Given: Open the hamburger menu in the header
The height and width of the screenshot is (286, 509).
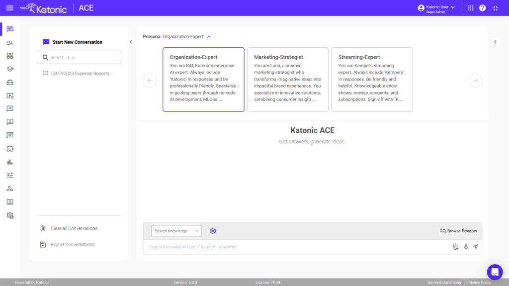Looking at the screenshot, I should point(10,8).
